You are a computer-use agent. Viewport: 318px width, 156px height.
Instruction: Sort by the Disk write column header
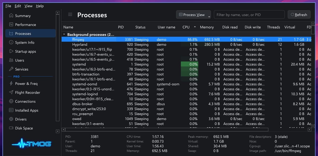[x=253, y=27]
